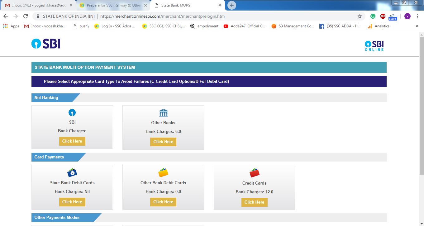Open the Gmail Inbox bookmark
The width and height of the screenshot is (424, 226).
45,26
